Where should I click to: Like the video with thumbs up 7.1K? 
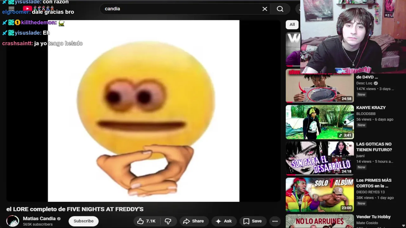[146, 221]
